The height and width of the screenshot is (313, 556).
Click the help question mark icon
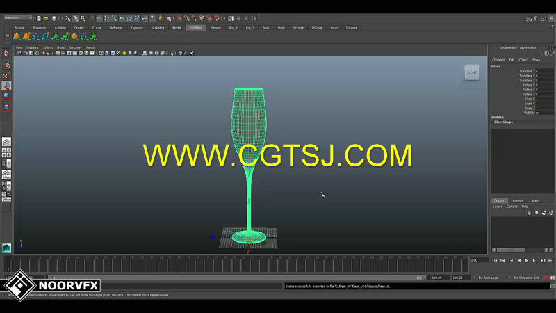click(x=152, y=18)
